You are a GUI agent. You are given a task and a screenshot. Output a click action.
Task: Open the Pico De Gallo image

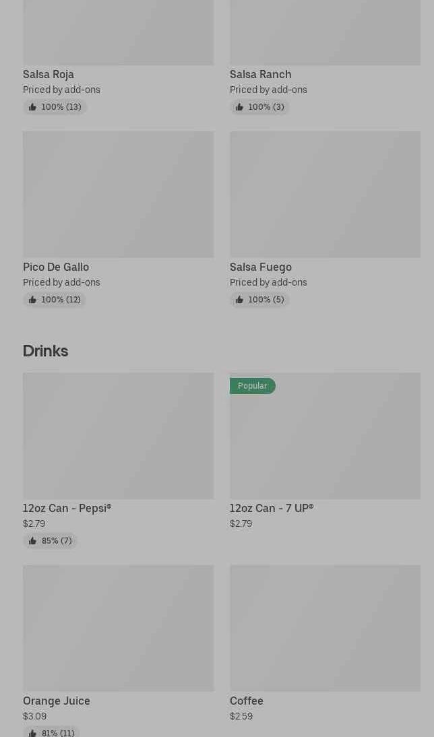pyautogui.click(x=118, y=194)
